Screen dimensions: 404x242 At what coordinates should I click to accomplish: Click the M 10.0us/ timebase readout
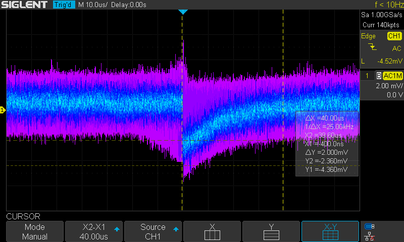(x=93, y=5)
